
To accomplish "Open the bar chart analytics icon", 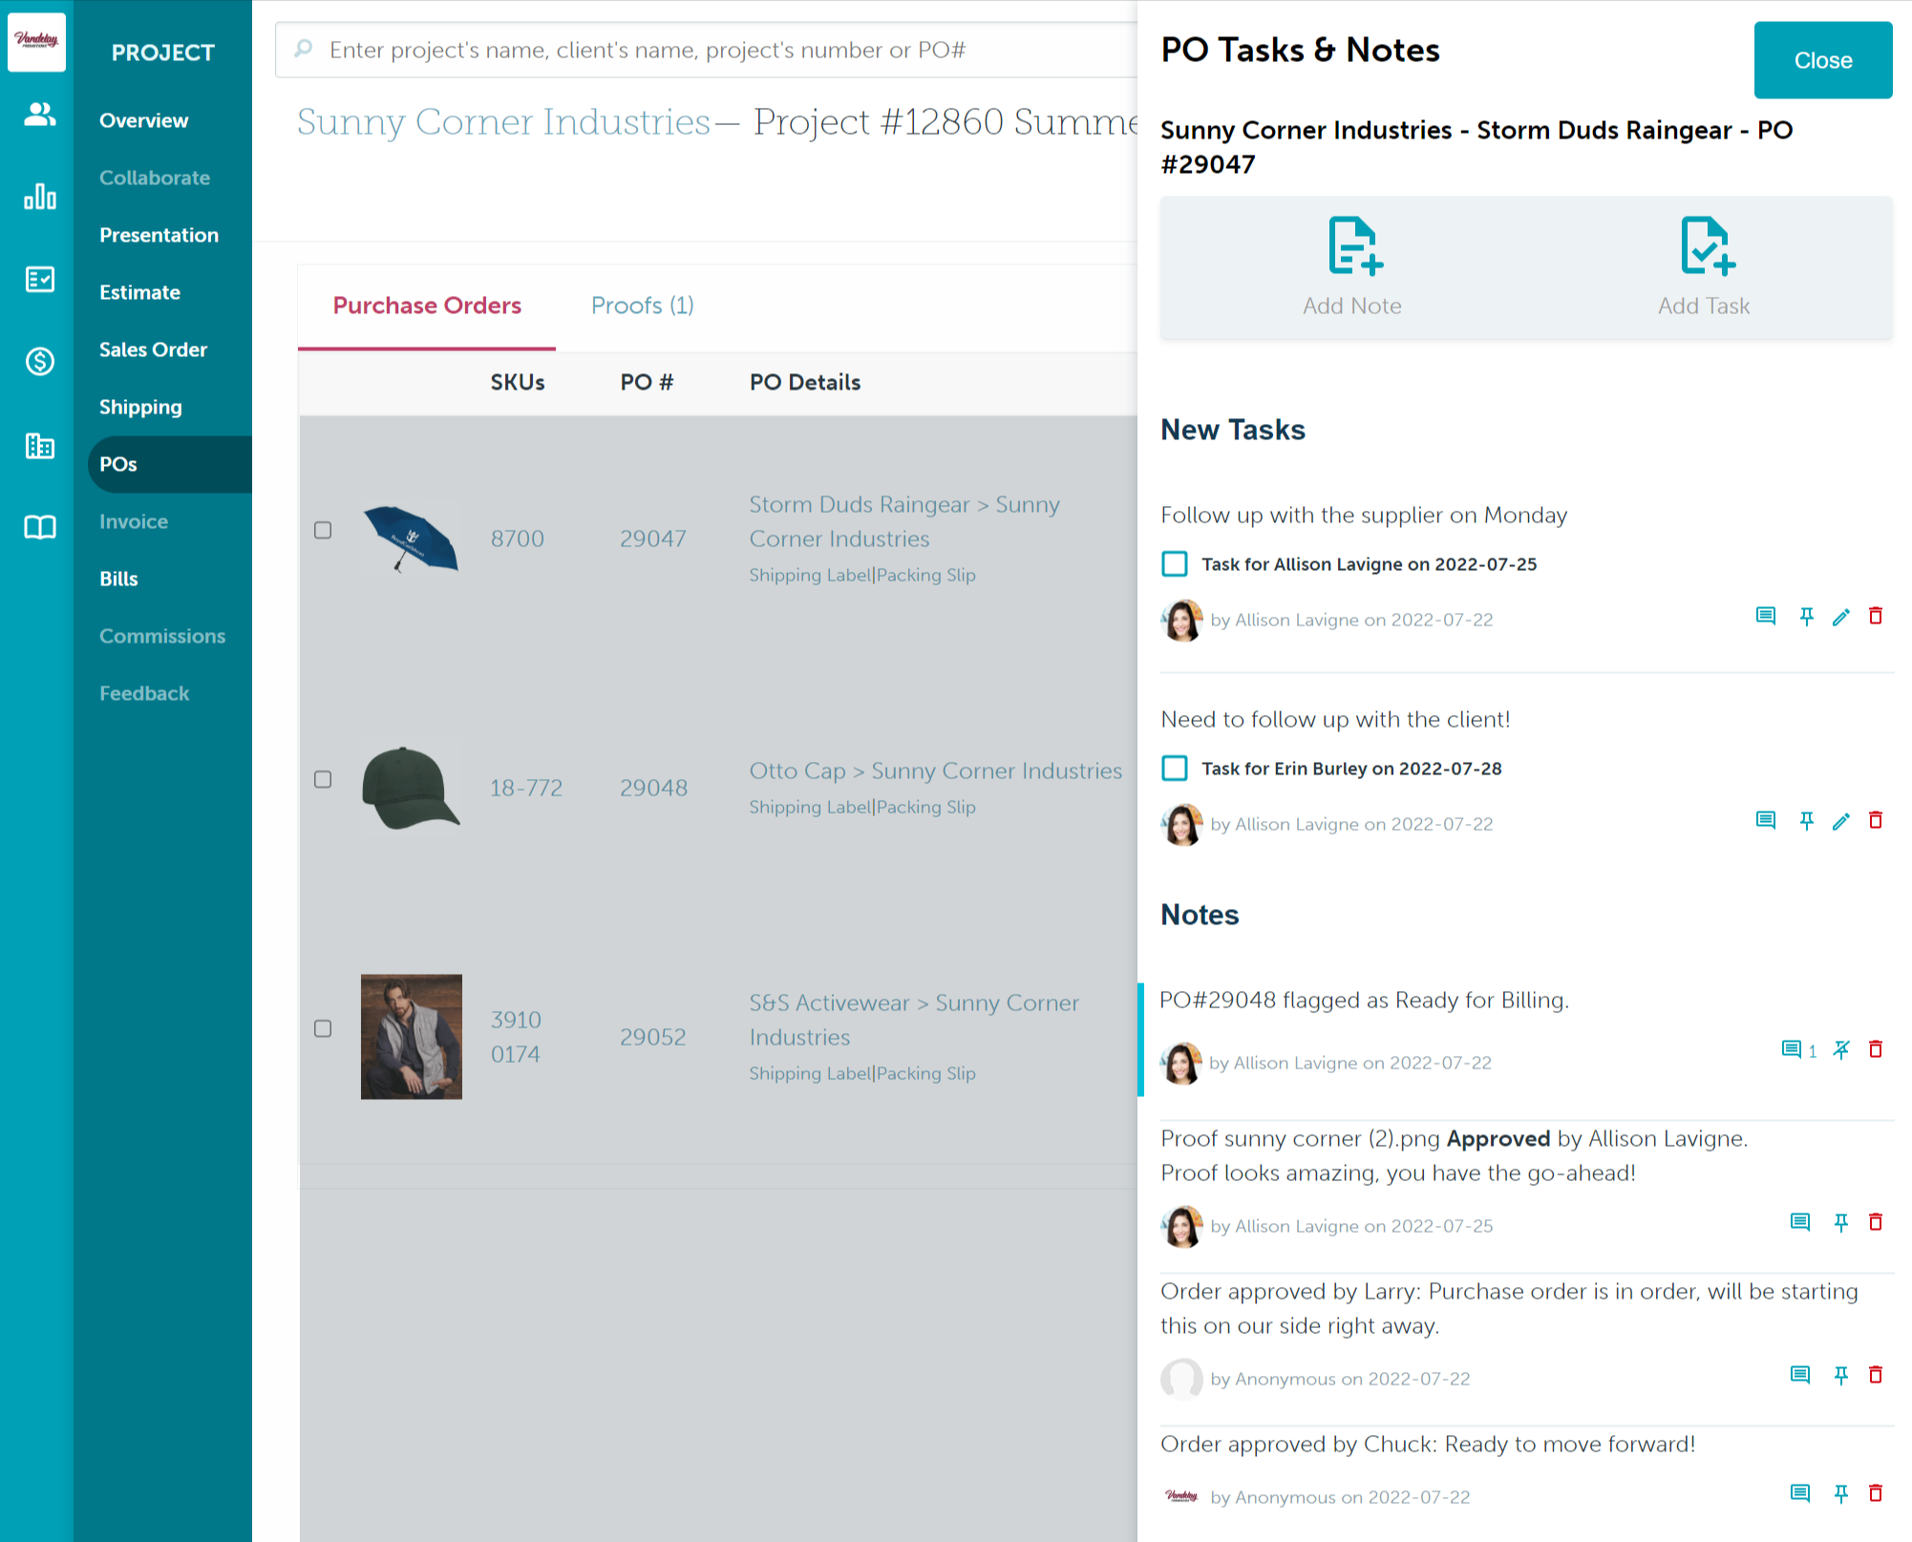I will (x=39, y=196).
